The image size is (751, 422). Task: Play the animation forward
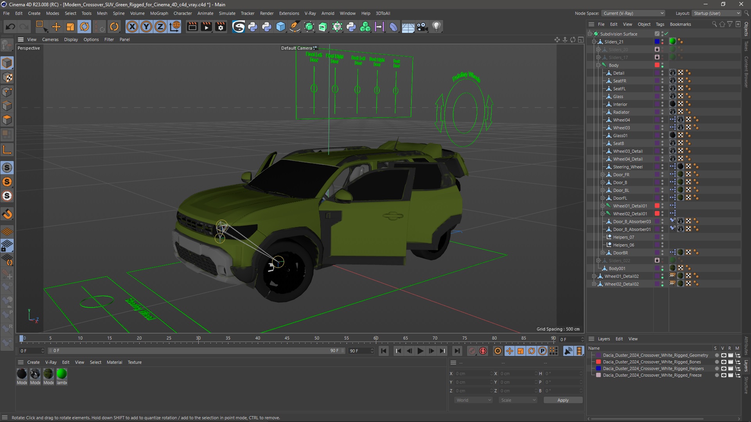coord(420,351)
